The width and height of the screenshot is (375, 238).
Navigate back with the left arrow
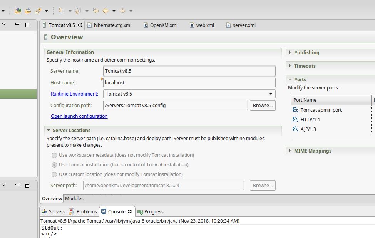(x=105, y=11)
